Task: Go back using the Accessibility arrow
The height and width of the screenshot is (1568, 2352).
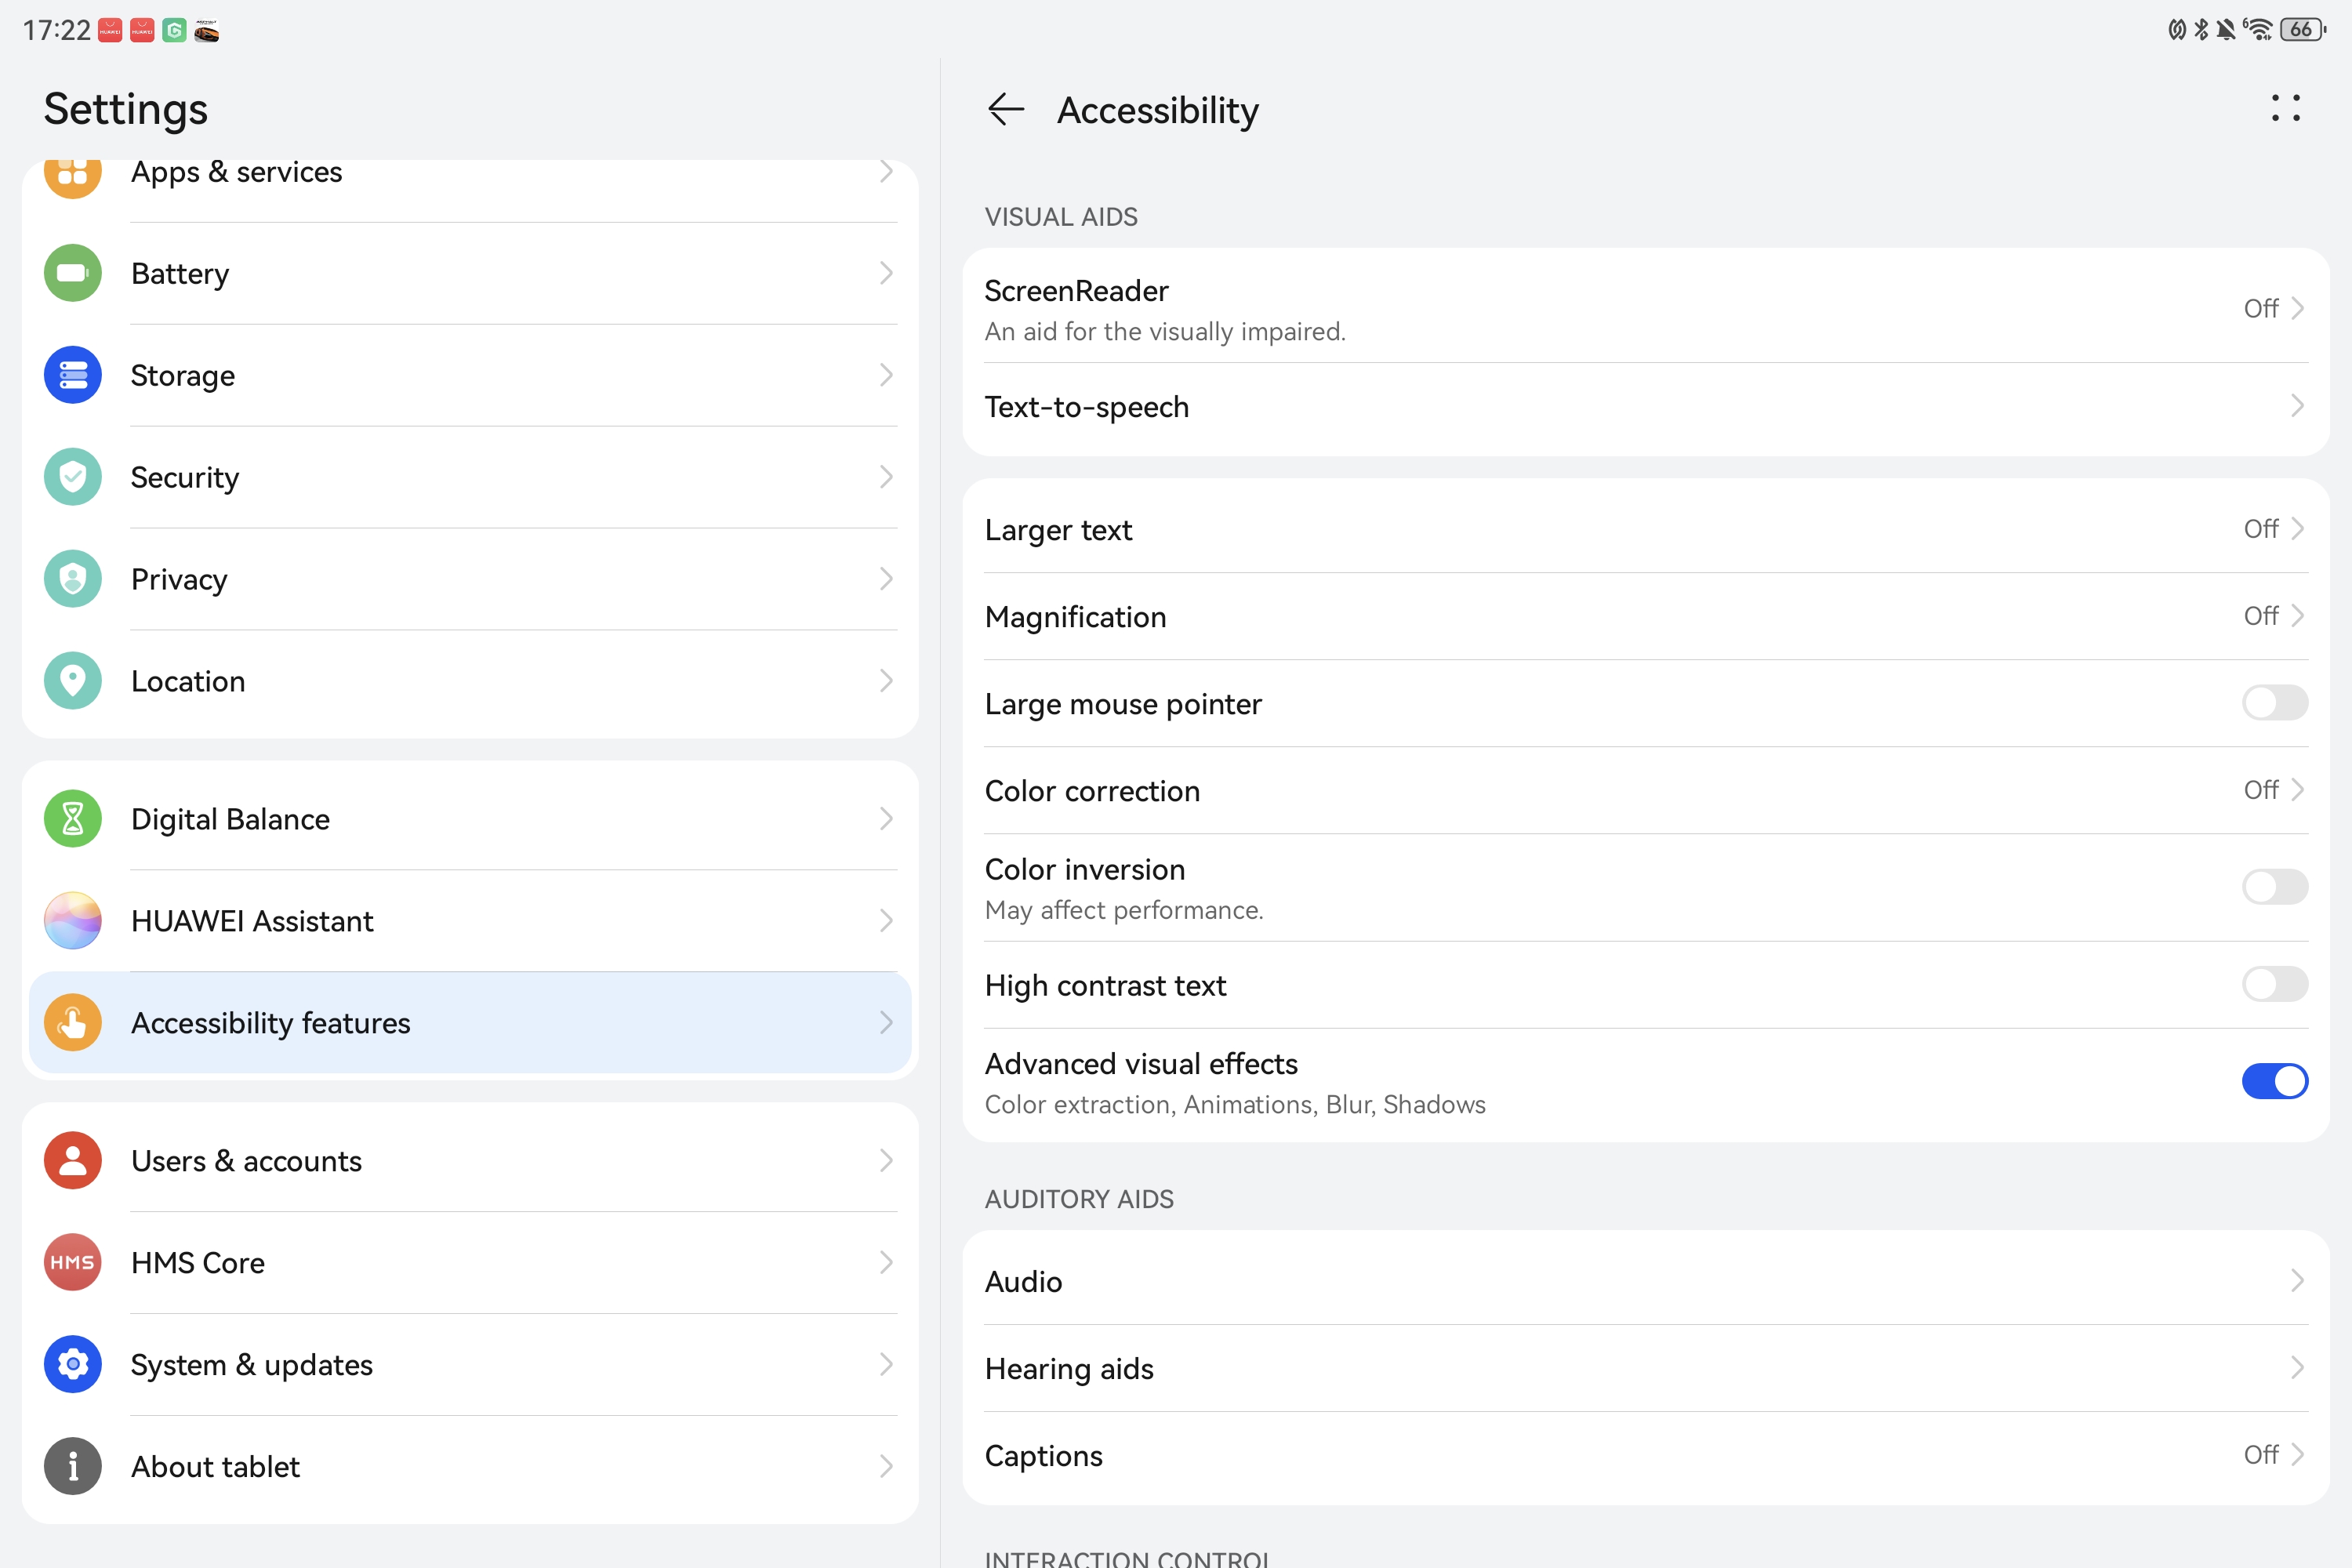Action: click(1006, 109)
